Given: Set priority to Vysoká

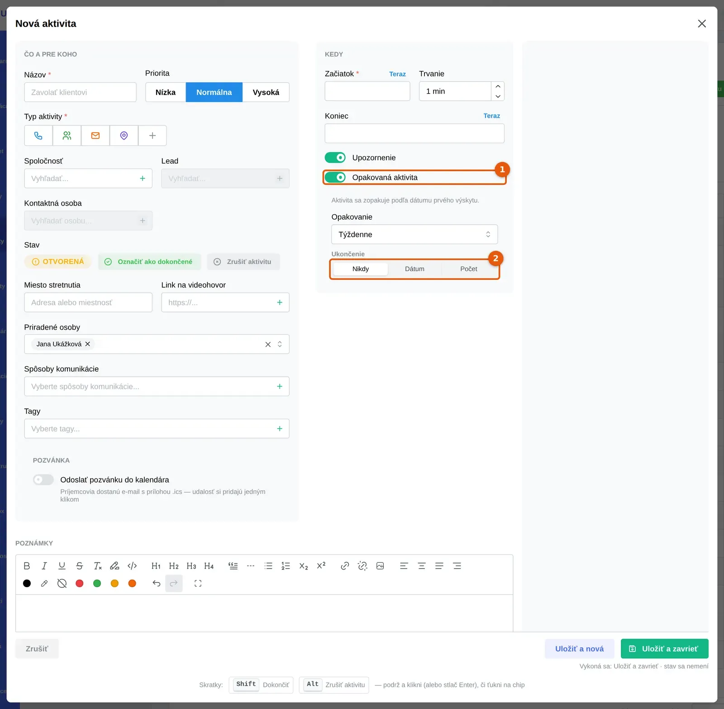Looking at the screenshot, I should point(266,92).
